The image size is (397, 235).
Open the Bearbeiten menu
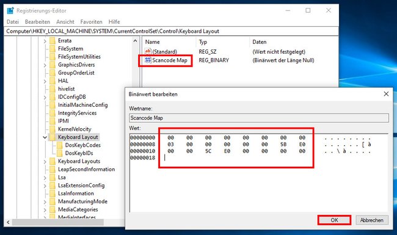click(37, 22)
